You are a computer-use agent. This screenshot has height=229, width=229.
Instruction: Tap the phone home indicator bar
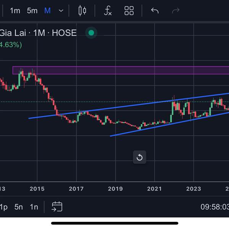[114, 223]
